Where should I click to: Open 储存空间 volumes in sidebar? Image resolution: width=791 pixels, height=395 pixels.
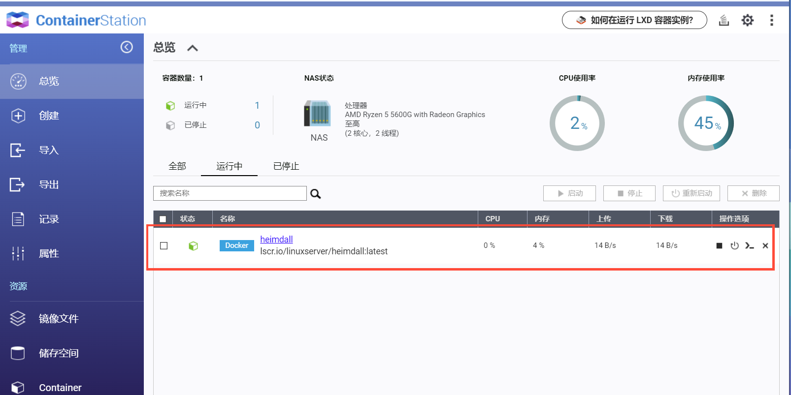pyautogui.click(x=72, y=353)
